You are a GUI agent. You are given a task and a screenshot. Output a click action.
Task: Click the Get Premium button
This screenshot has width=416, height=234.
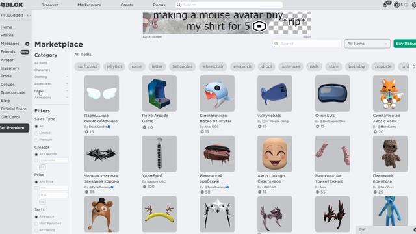click(x=14, y=128)
